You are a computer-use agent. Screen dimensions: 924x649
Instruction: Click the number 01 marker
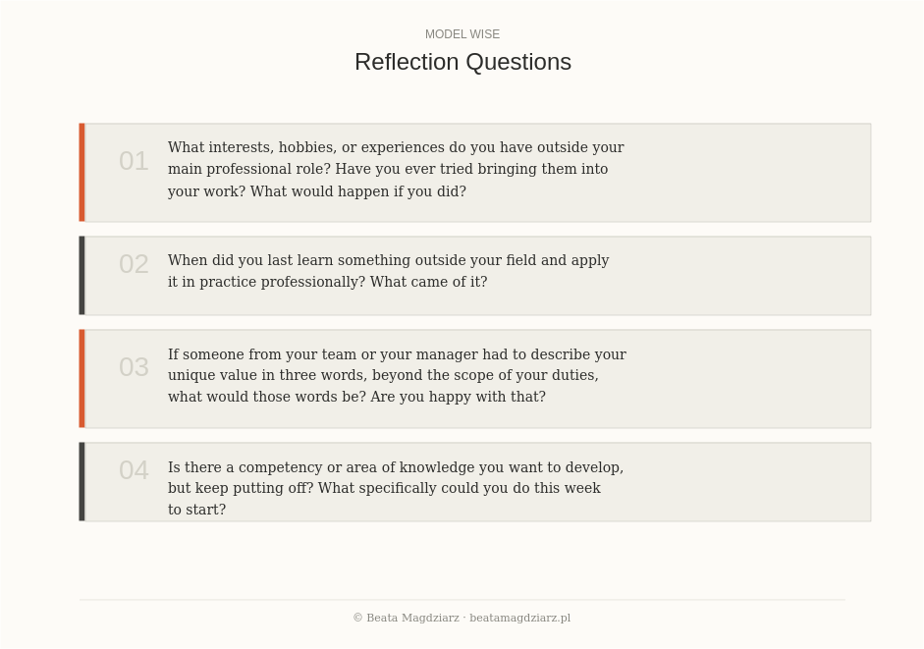coord(134,161)
